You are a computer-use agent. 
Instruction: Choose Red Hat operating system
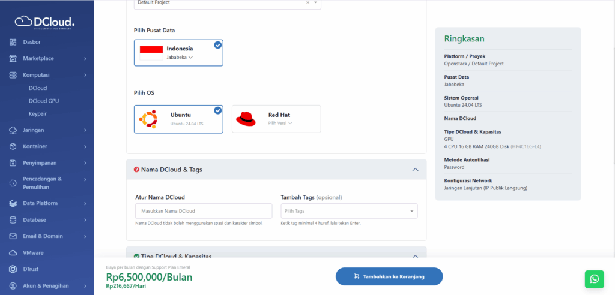pyautogui.click(x=276, y=118)
